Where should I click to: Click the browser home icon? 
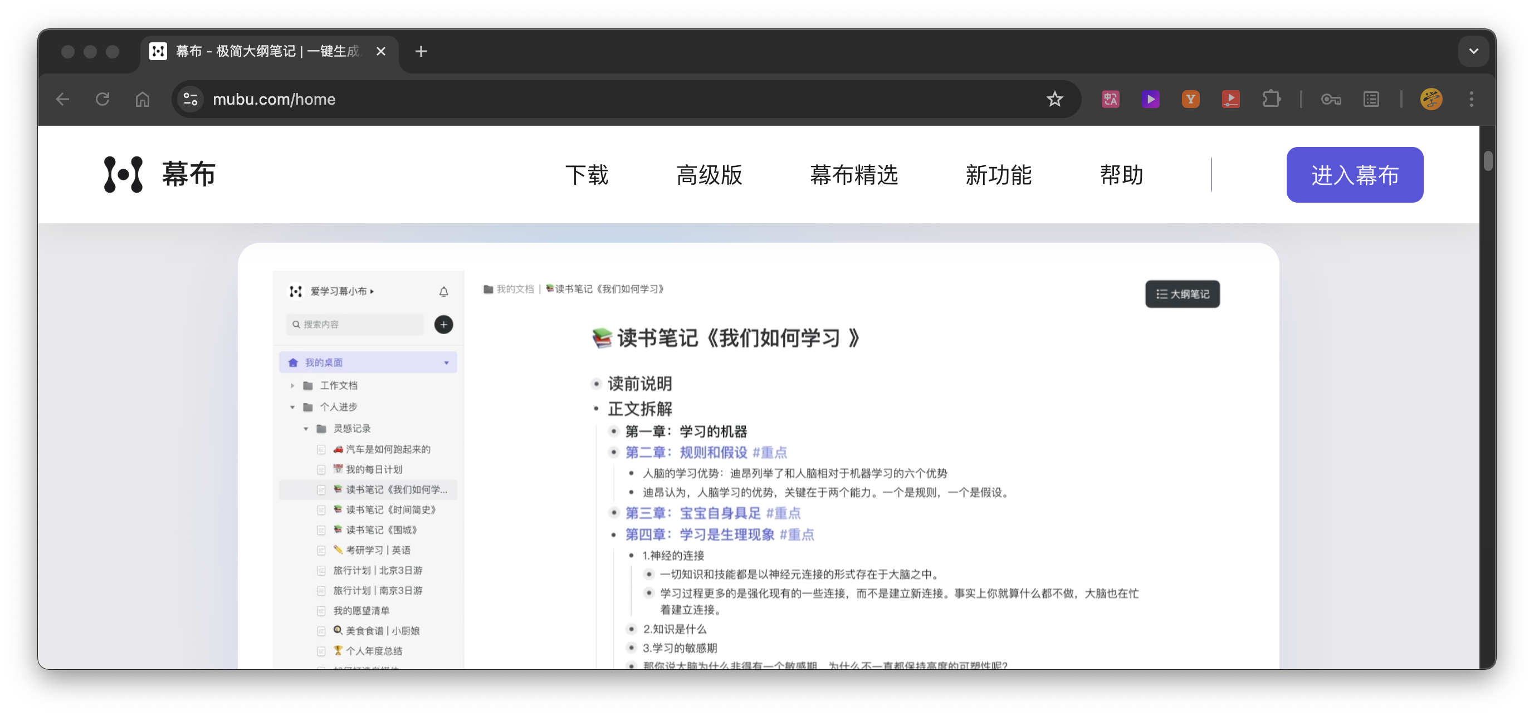click(x=141, y=100)
